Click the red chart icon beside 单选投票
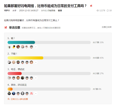 6,28
